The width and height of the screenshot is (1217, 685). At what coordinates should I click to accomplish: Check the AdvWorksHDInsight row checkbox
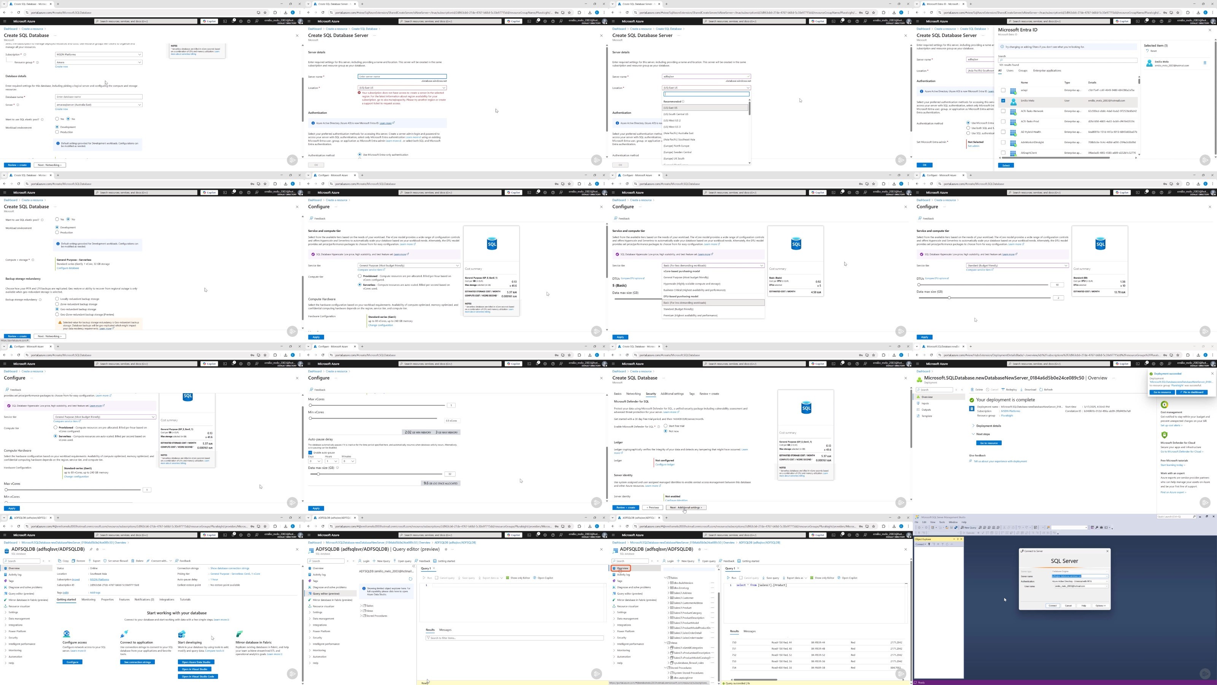tap(1003, 142)
